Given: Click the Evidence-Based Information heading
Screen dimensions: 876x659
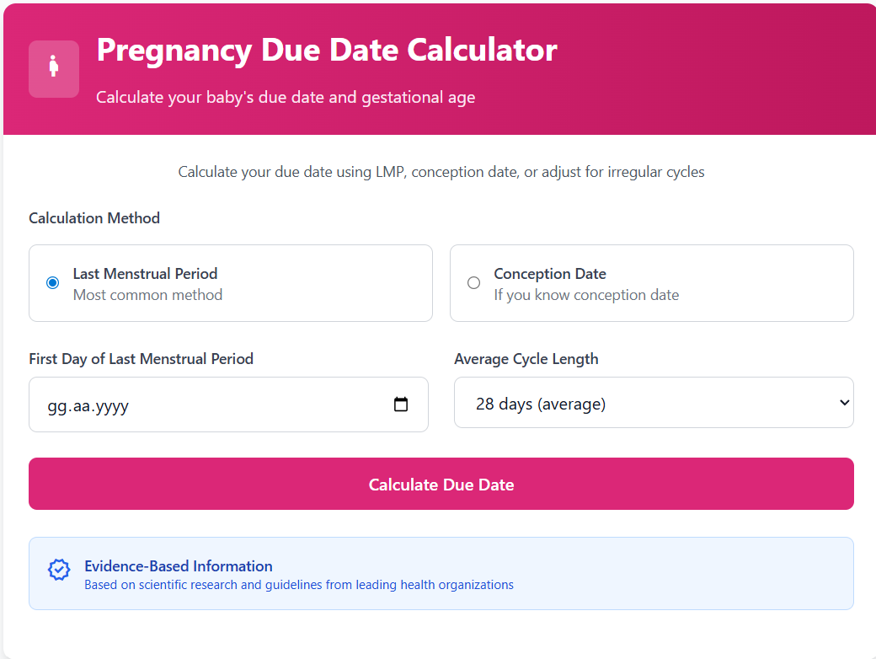Looking at the screenshot, I should coord(179,565).
